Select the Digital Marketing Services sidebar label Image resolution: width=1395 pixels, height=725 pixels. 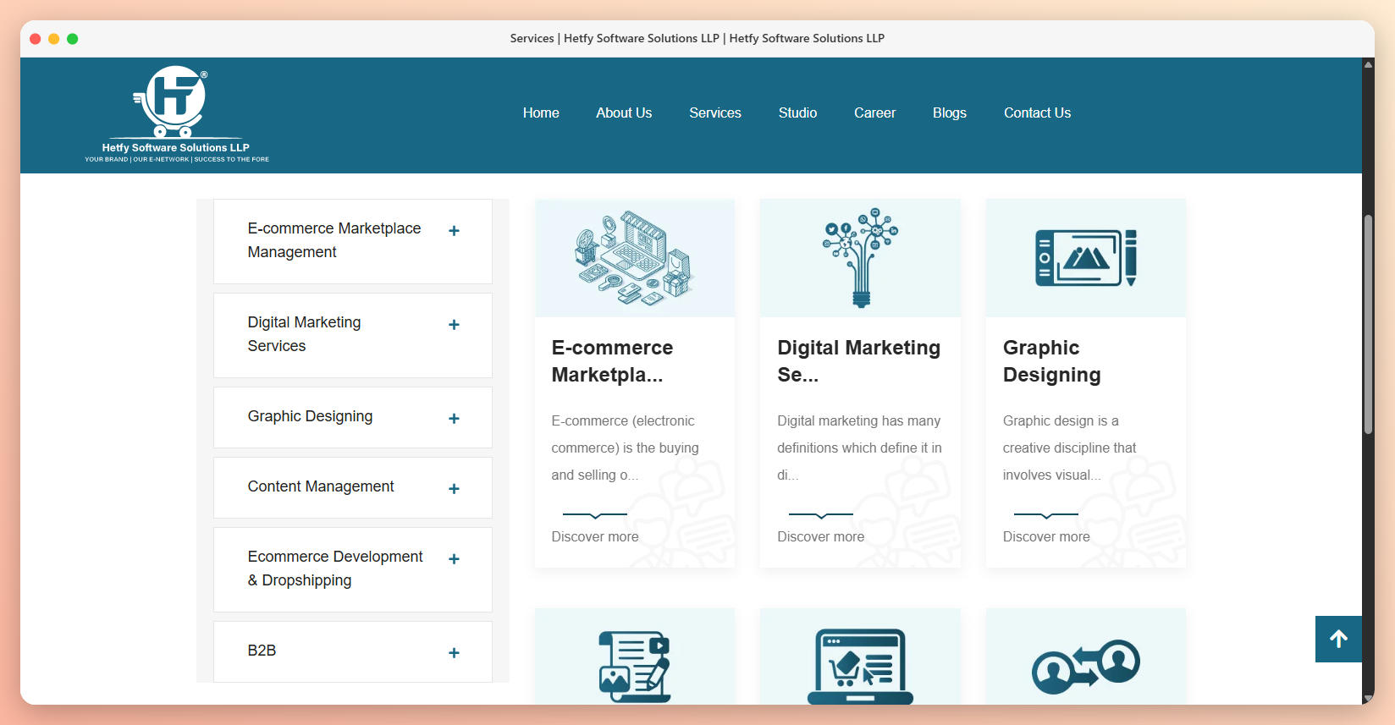(x=304, y=334)
